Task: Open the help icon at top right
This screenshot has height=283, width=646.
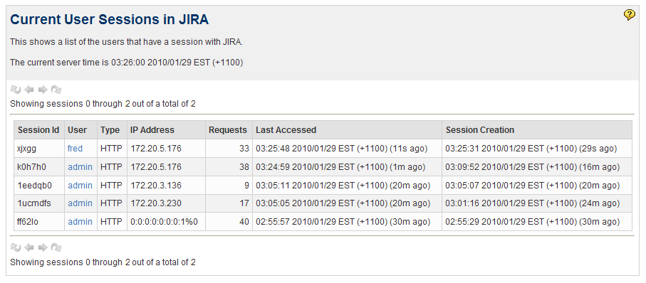Action: click(x=629, y=15)
